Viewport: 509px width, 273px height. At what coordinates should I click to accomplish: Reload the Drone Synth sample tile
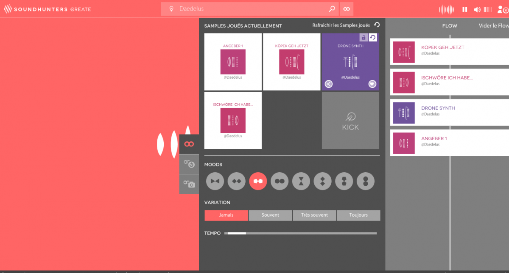coord(373,38)
